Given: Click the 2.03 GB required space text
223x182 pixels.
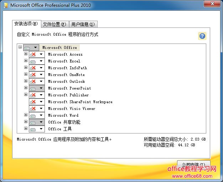Looking at the screenshot, I should pyautogui.click(x=198, y=139).
